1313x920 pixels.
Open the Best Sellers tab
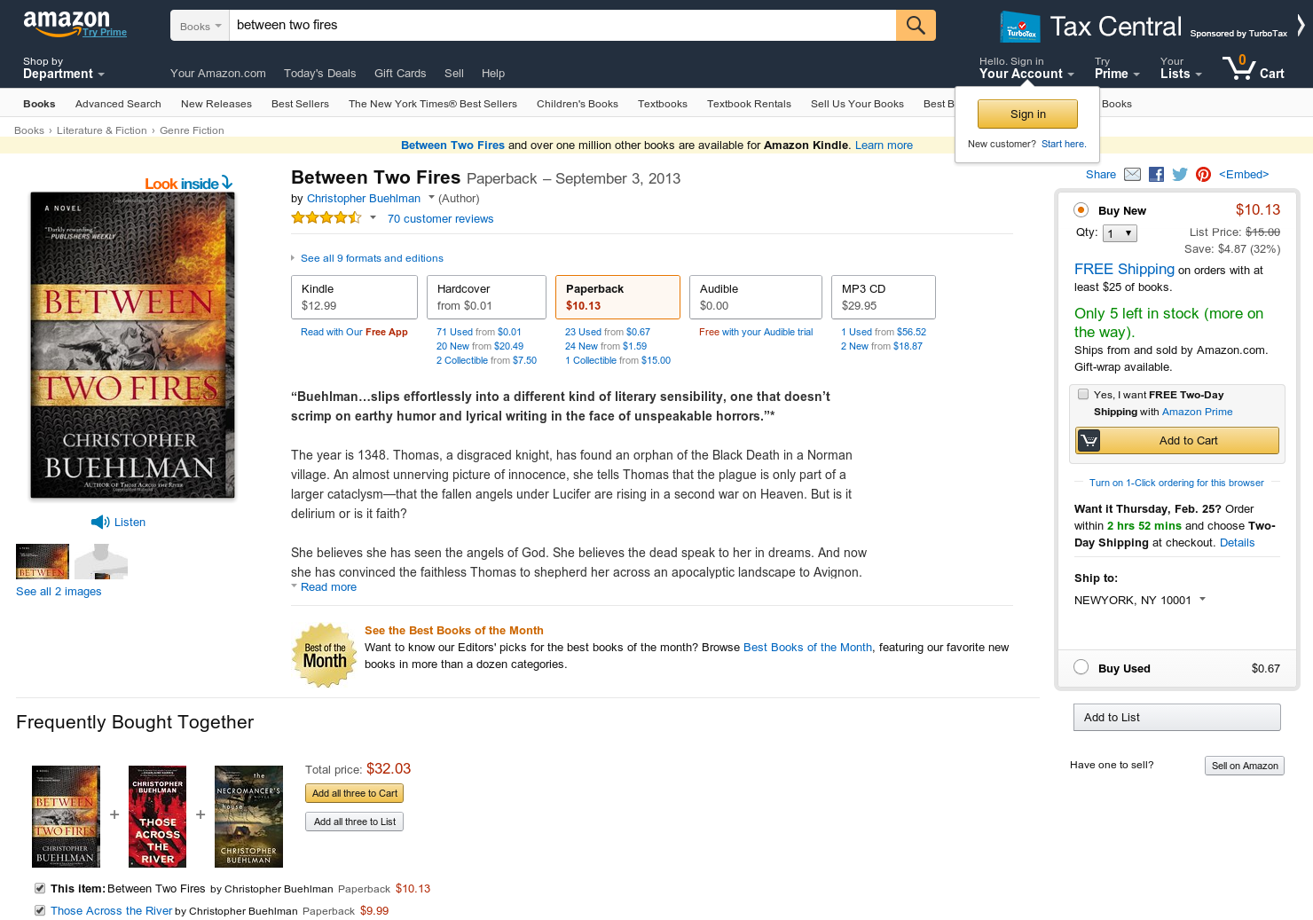(x=300, y=104)
